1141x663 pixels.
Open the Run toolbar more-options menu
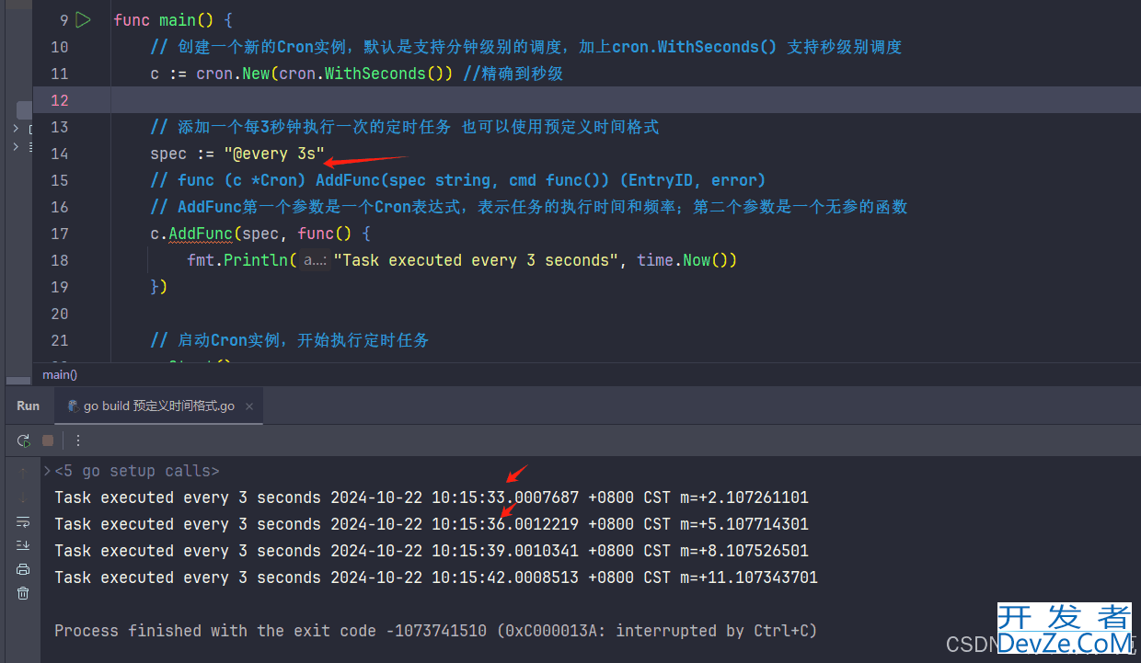click(78, 440)
